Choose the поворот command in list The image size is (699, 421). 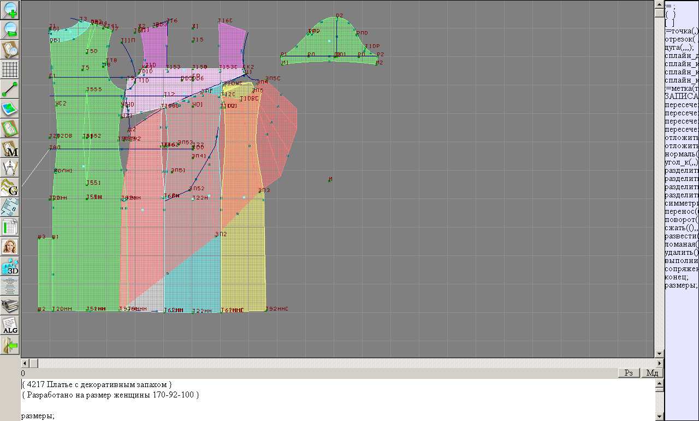point(681,220)
